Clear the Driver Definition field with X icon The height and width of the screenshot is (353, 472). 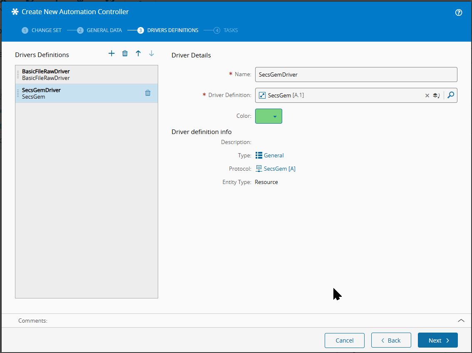point(427,95)
